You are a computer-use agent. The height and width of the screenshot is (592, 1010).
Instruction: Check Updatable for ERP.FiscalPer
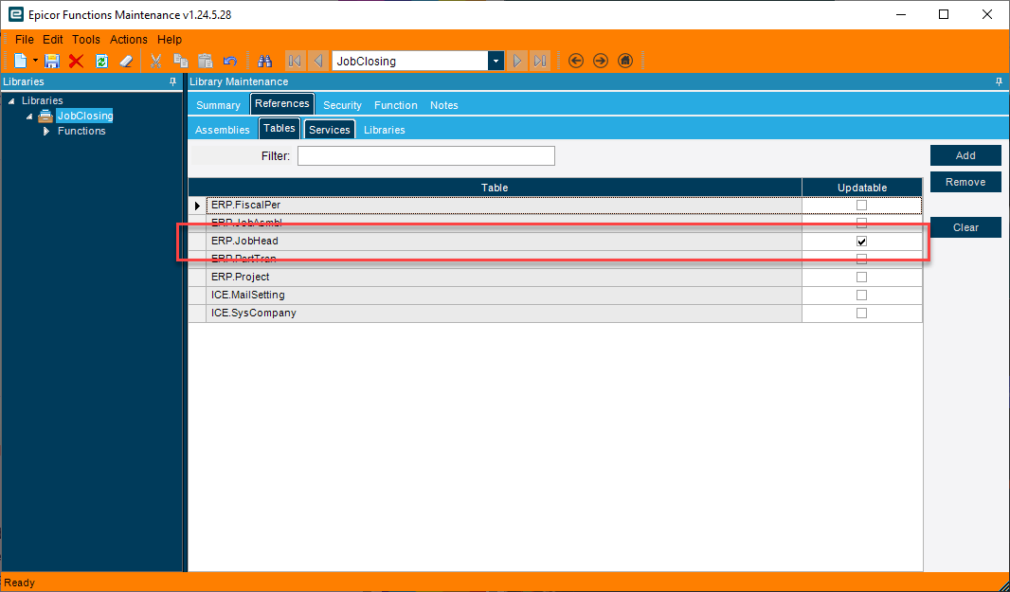[861, 205]
